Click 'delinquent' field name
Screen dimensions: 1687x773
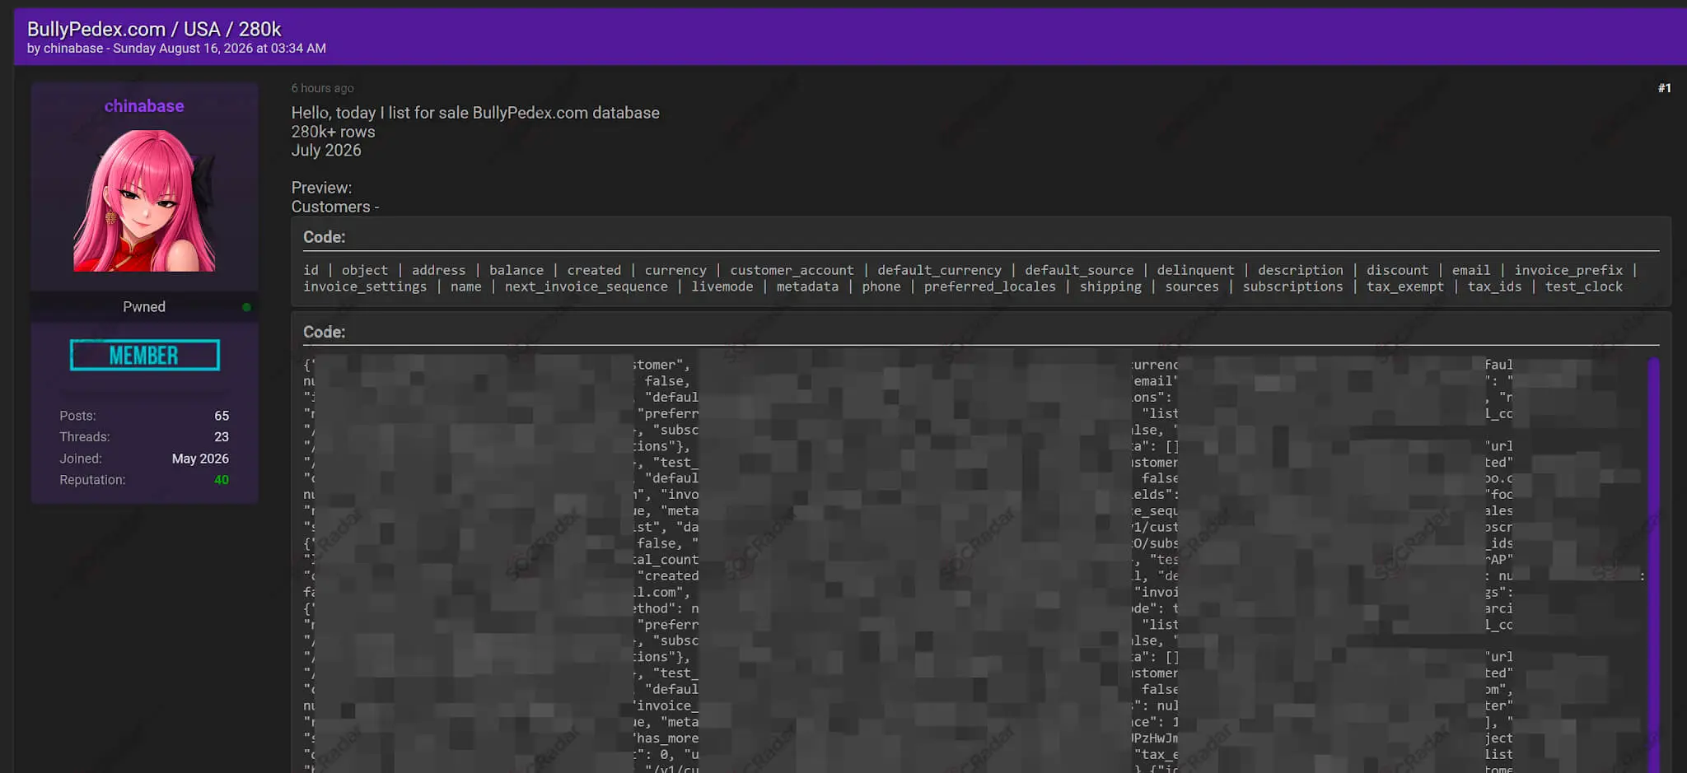(x=1195, y=270)
